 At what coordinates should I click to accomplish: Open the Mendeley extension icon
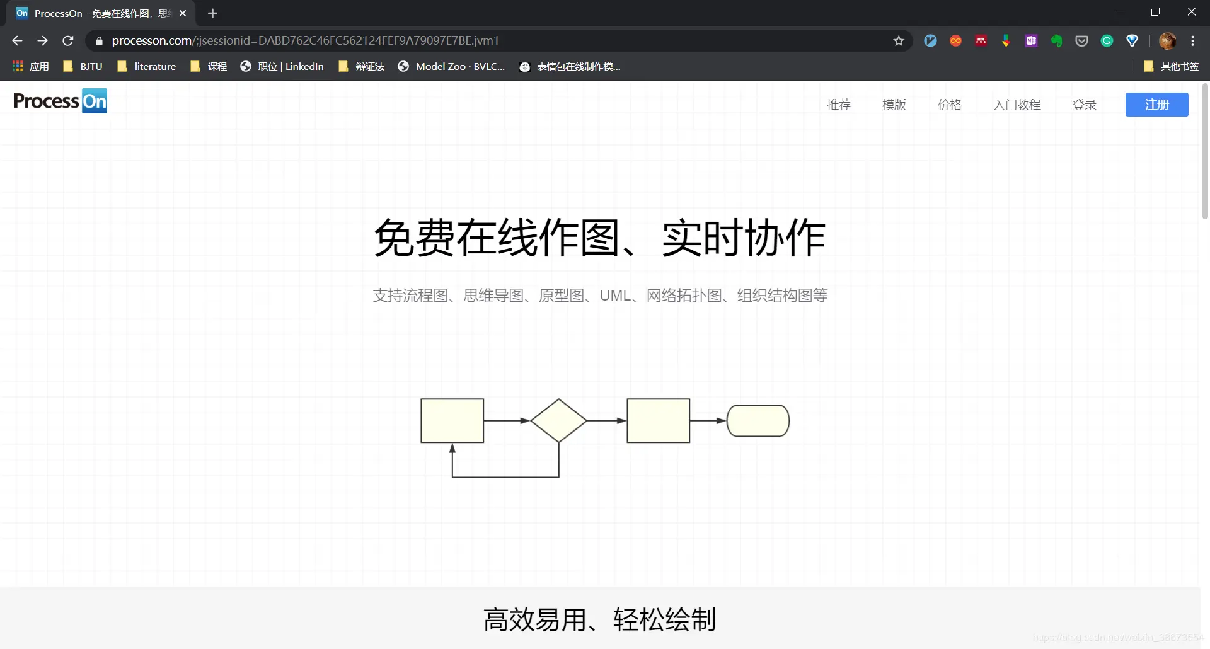coord(981,40)
